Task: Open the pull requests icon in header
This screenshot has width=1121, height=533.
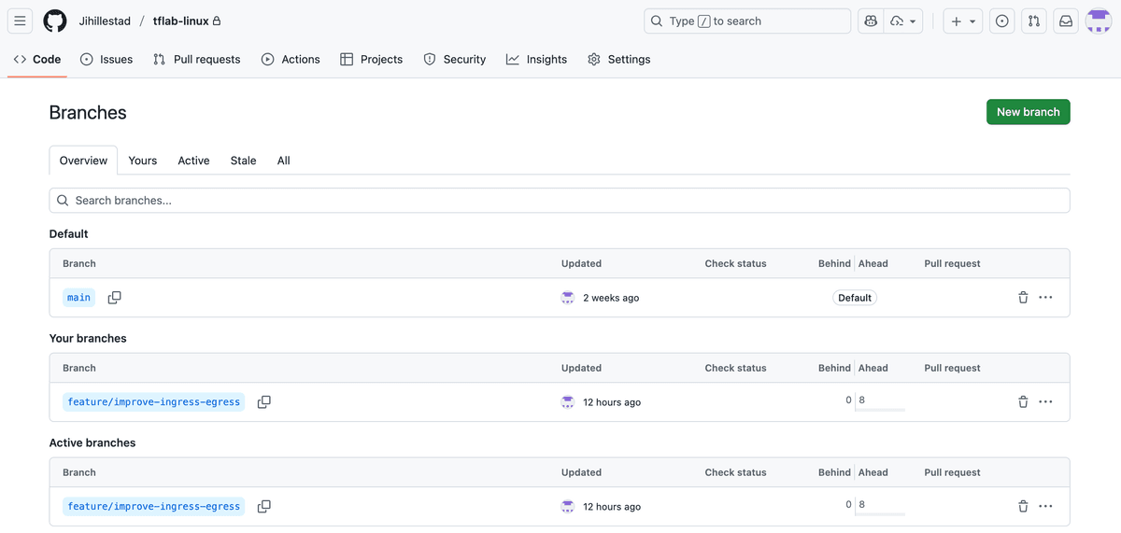Action: [1033, 21]
